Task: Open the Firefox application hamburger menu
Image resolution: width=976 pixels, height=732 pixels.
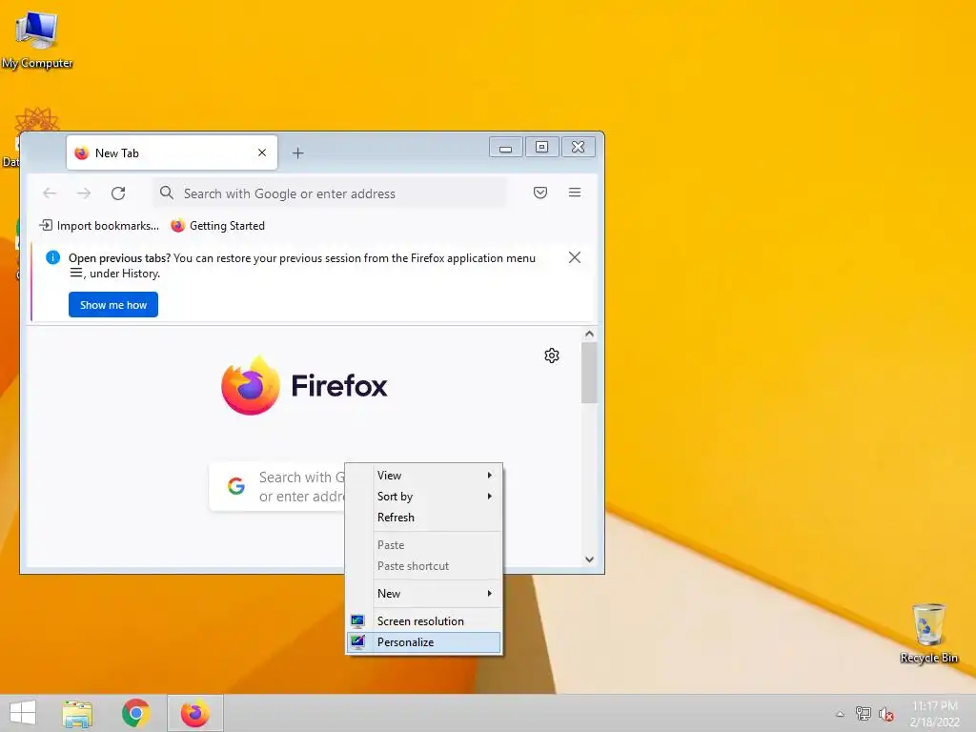Action: point(575,193)
